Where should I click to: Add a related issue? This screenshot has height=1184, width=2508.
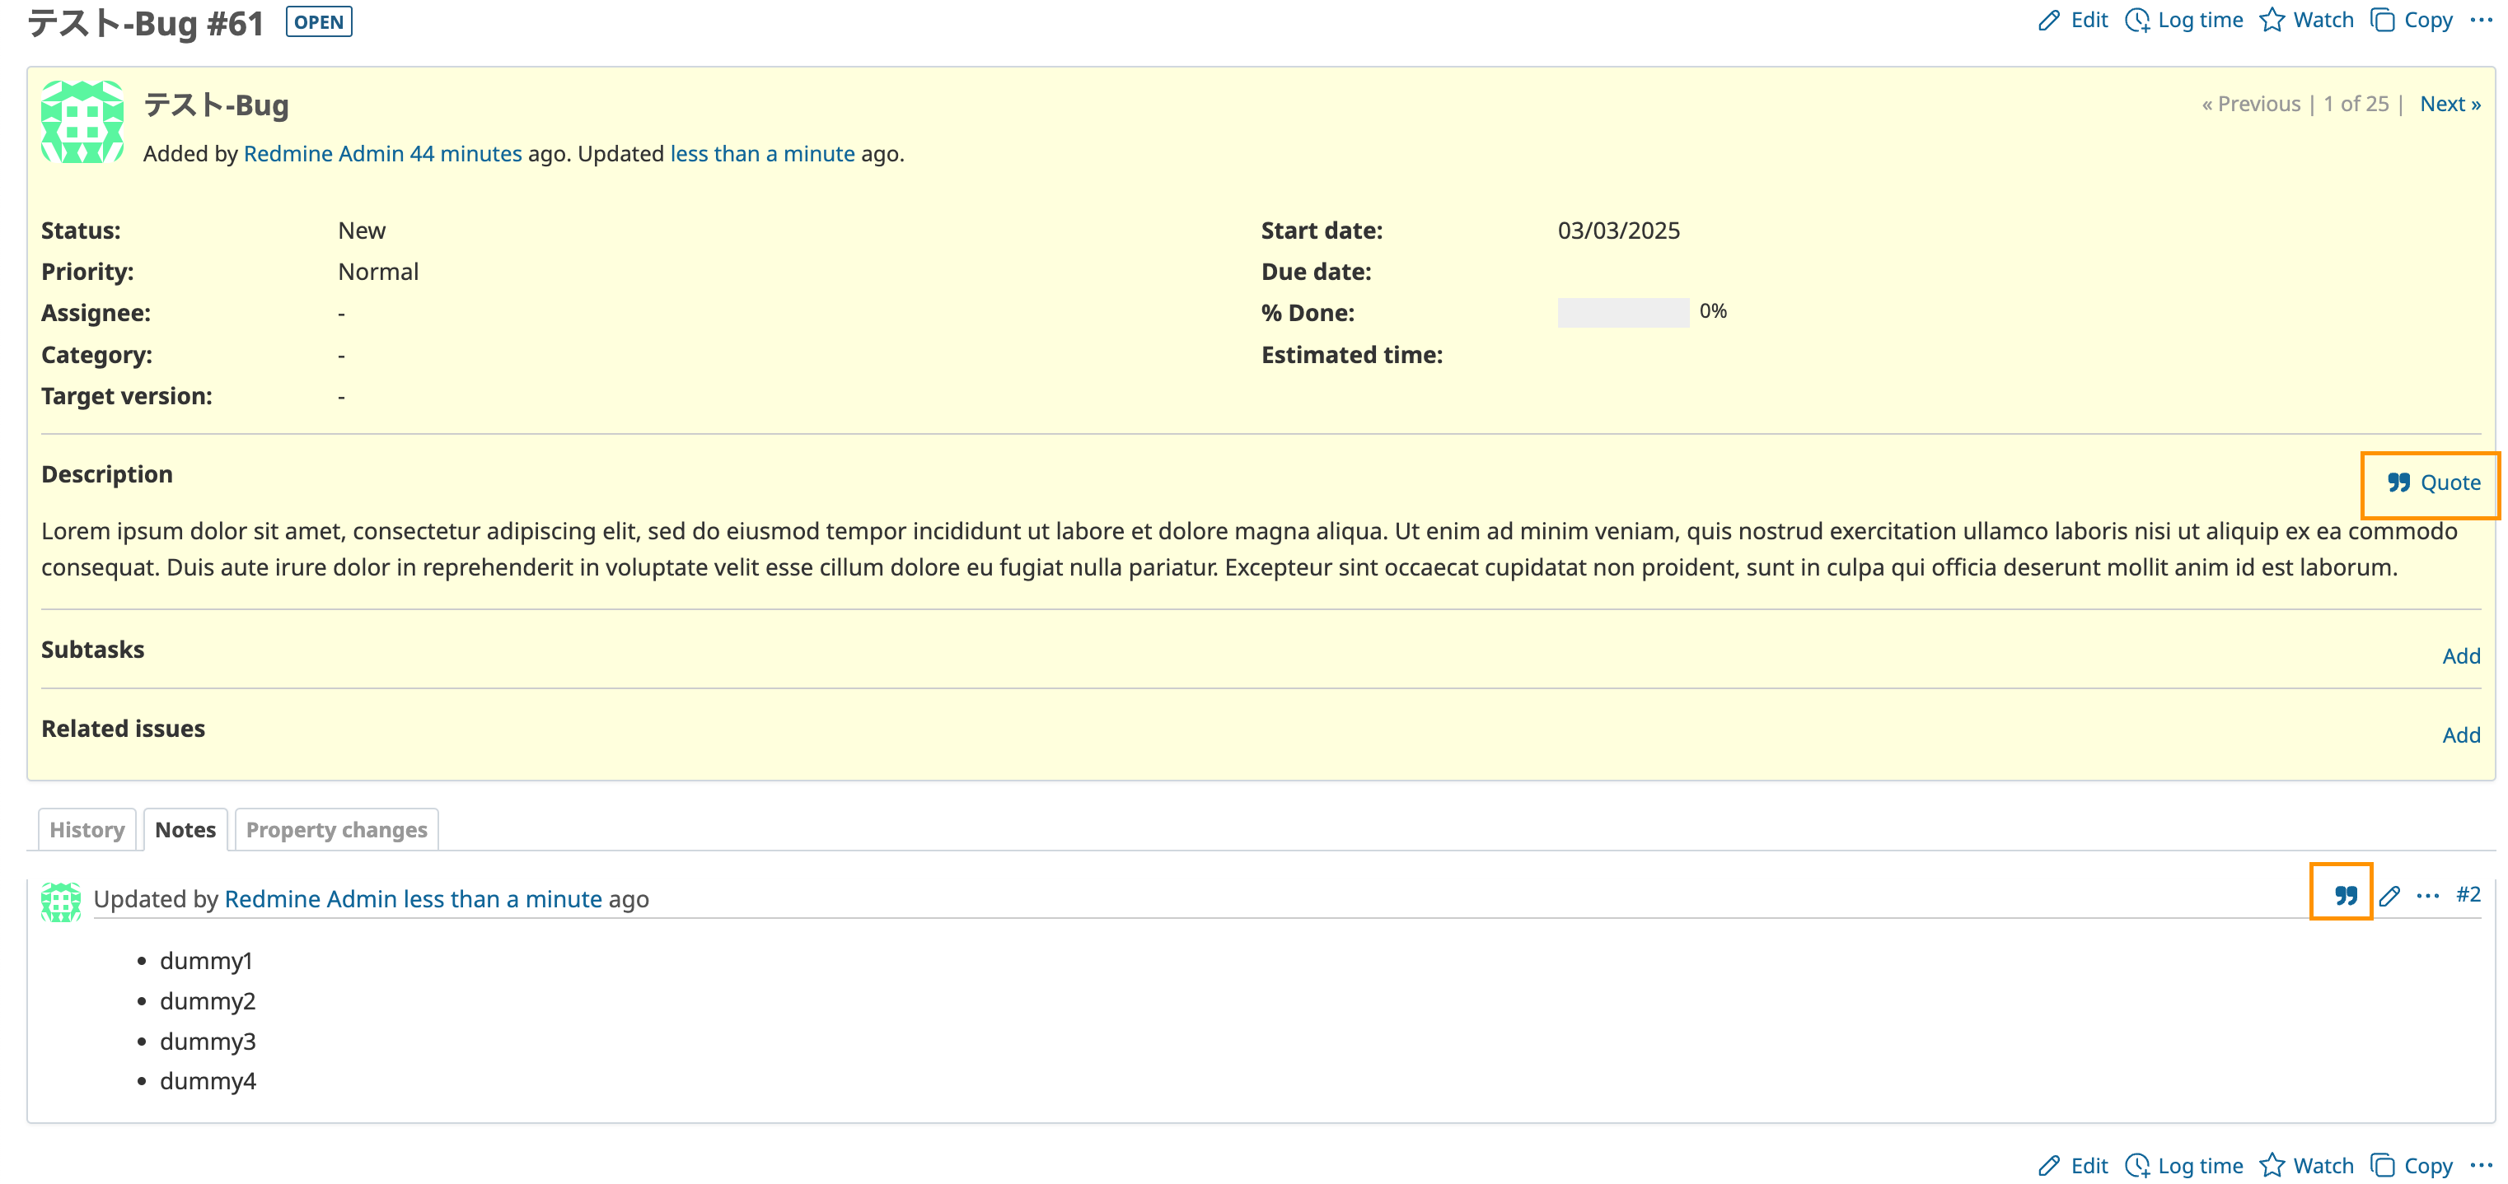[2460, 734]
